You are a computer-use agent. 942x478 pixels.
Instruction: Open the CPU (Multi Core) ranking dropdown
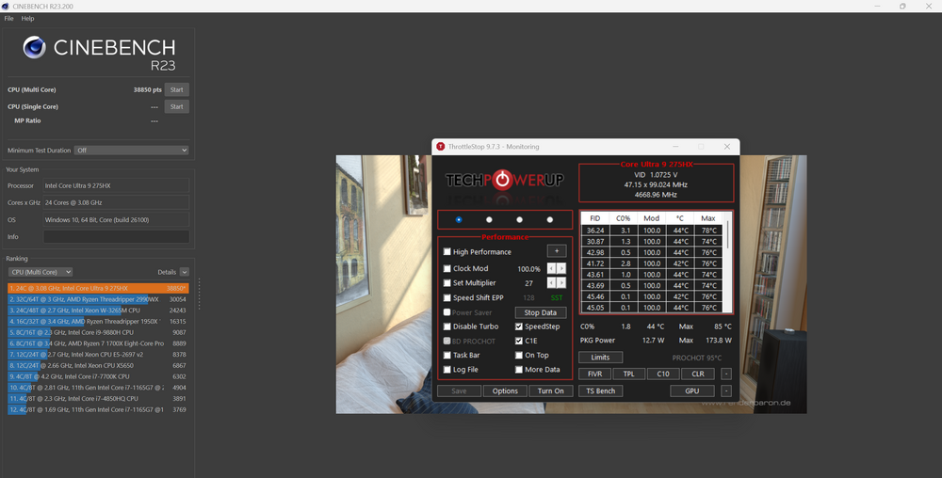tap(41, 272)
